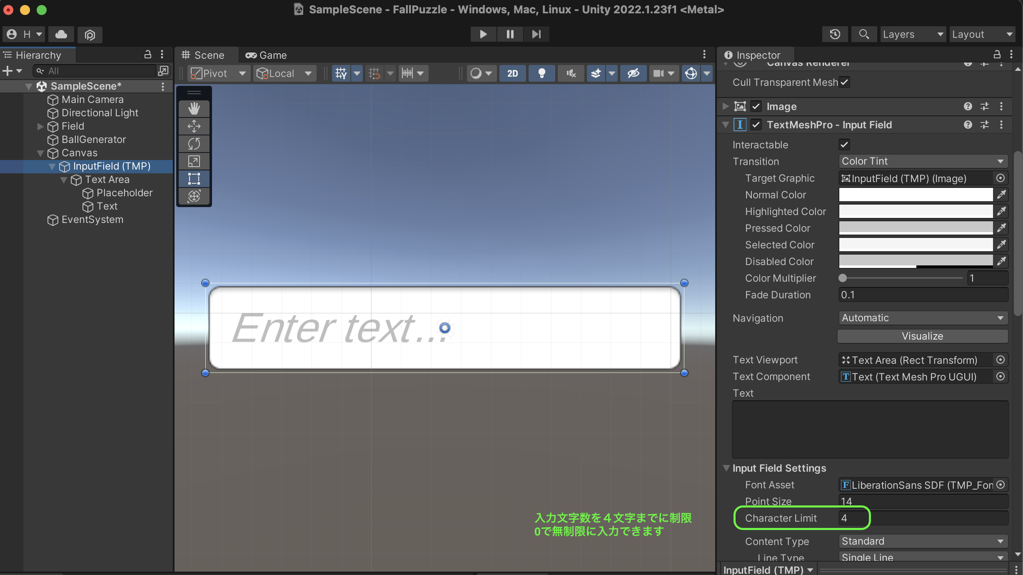
Task: Expand the Field object in the Hierarchy
Action: tap(40, 126)
